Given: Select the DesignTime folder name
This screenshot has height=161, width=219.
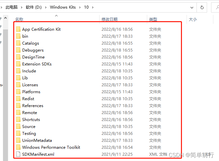Looking at the screenshot, I should (33, 57).
